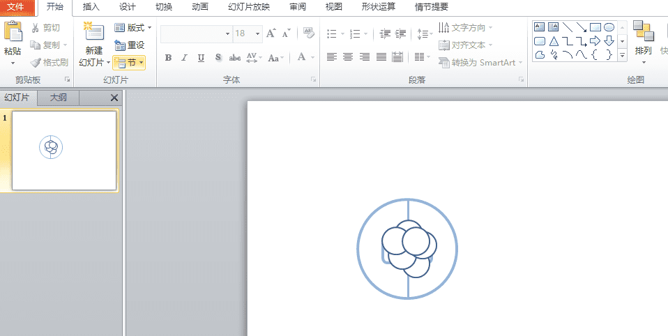Open the Layout (版式) dropdown
This screenshot has height=336, width=668.
coord(133,28)
